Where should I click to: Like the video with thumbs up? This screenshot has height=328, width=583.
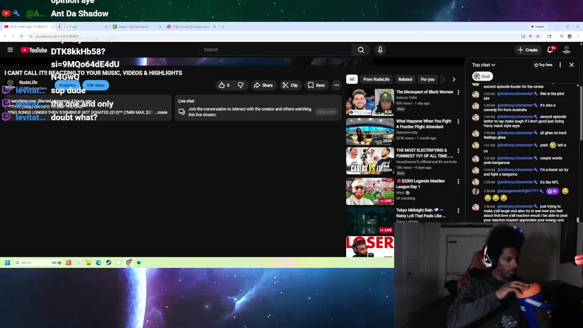click(x=224, y=85)
